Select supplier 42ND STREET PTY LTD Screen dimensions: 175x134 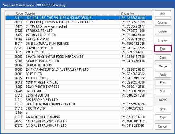click(x=79, y=83)
